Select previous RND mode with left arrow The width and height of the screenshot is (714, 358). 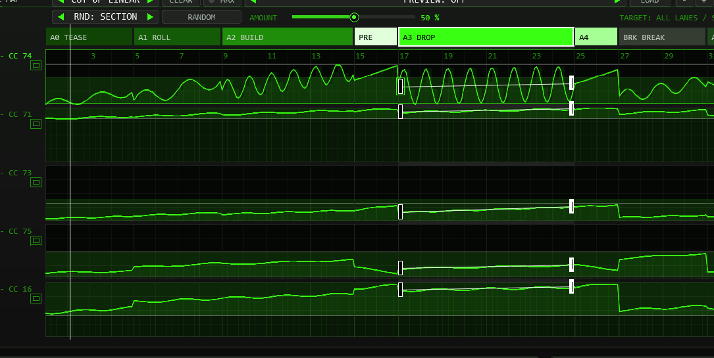pyautogui.click(x=61, y=17)
